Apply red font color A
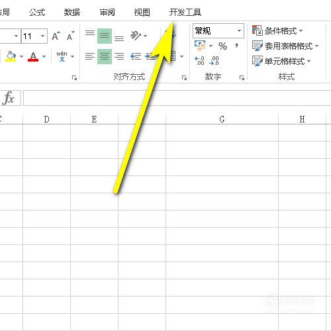331x331 pixels. [x=33, y=56]
